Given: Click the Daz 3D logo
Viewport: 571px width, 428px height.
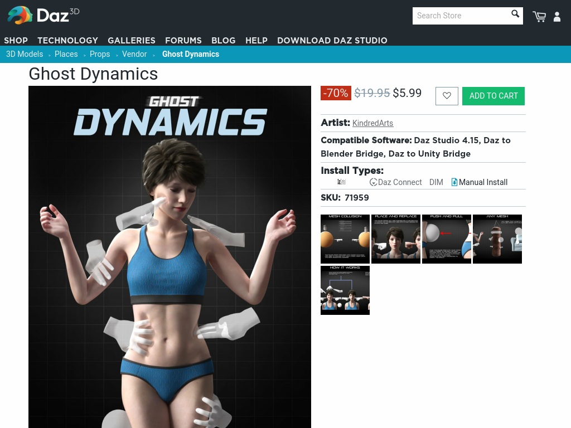Looking at the screenshot, I should (43, 15).
